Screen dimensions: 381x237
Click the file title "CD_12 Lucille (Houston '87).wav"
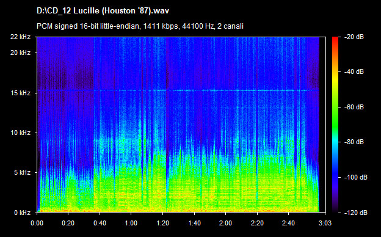(x=103, y=11)
